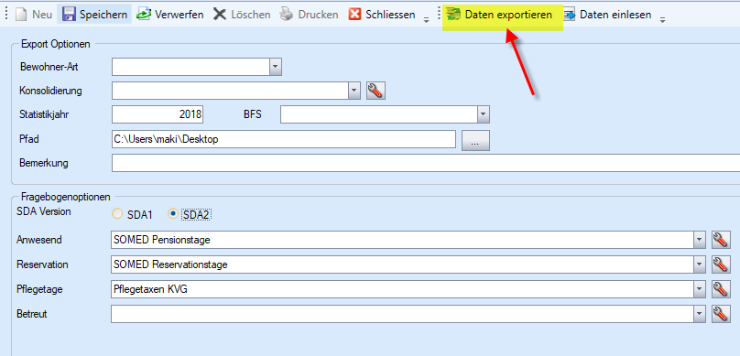Click the Daten exportieren icon
740x356 pixels.
(x=453, y=15)
